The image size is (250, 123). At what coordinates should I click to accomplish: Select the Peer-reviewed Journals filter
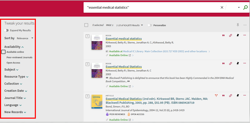point(19,57)
